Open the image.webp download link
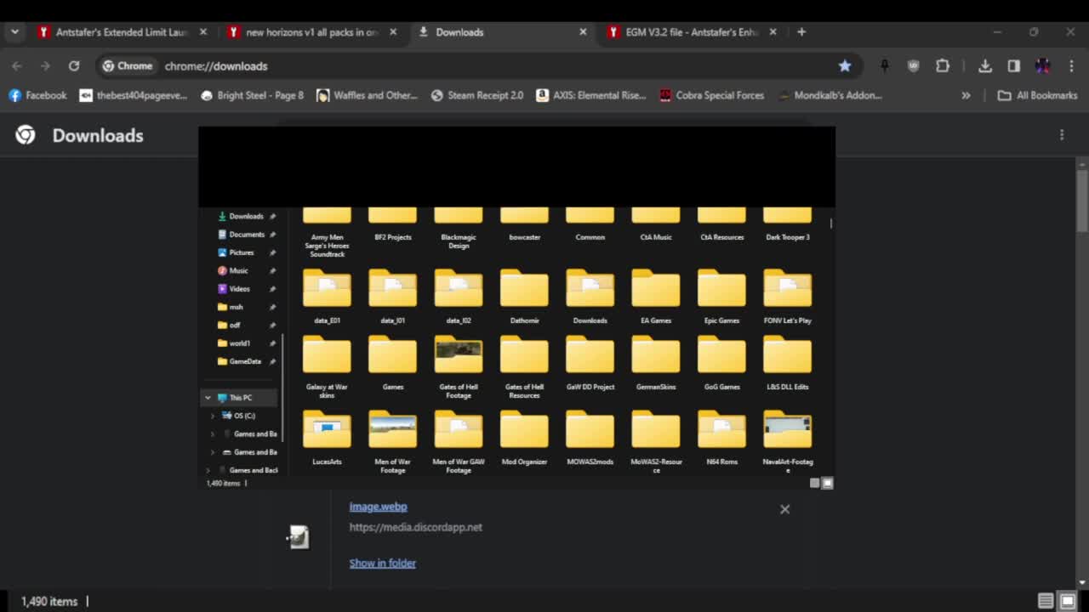Viewport: 1089px width, 612px height. coord(378,506)
